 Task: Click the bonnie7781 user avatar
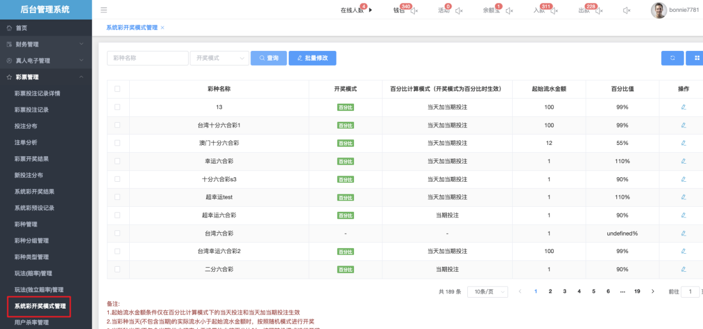coord(658,10)
